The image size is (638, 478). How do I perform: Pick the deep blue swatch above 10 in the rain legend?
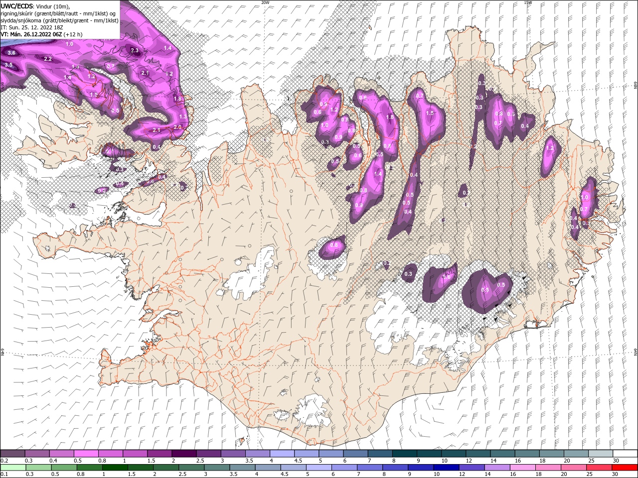coord(446,468)
